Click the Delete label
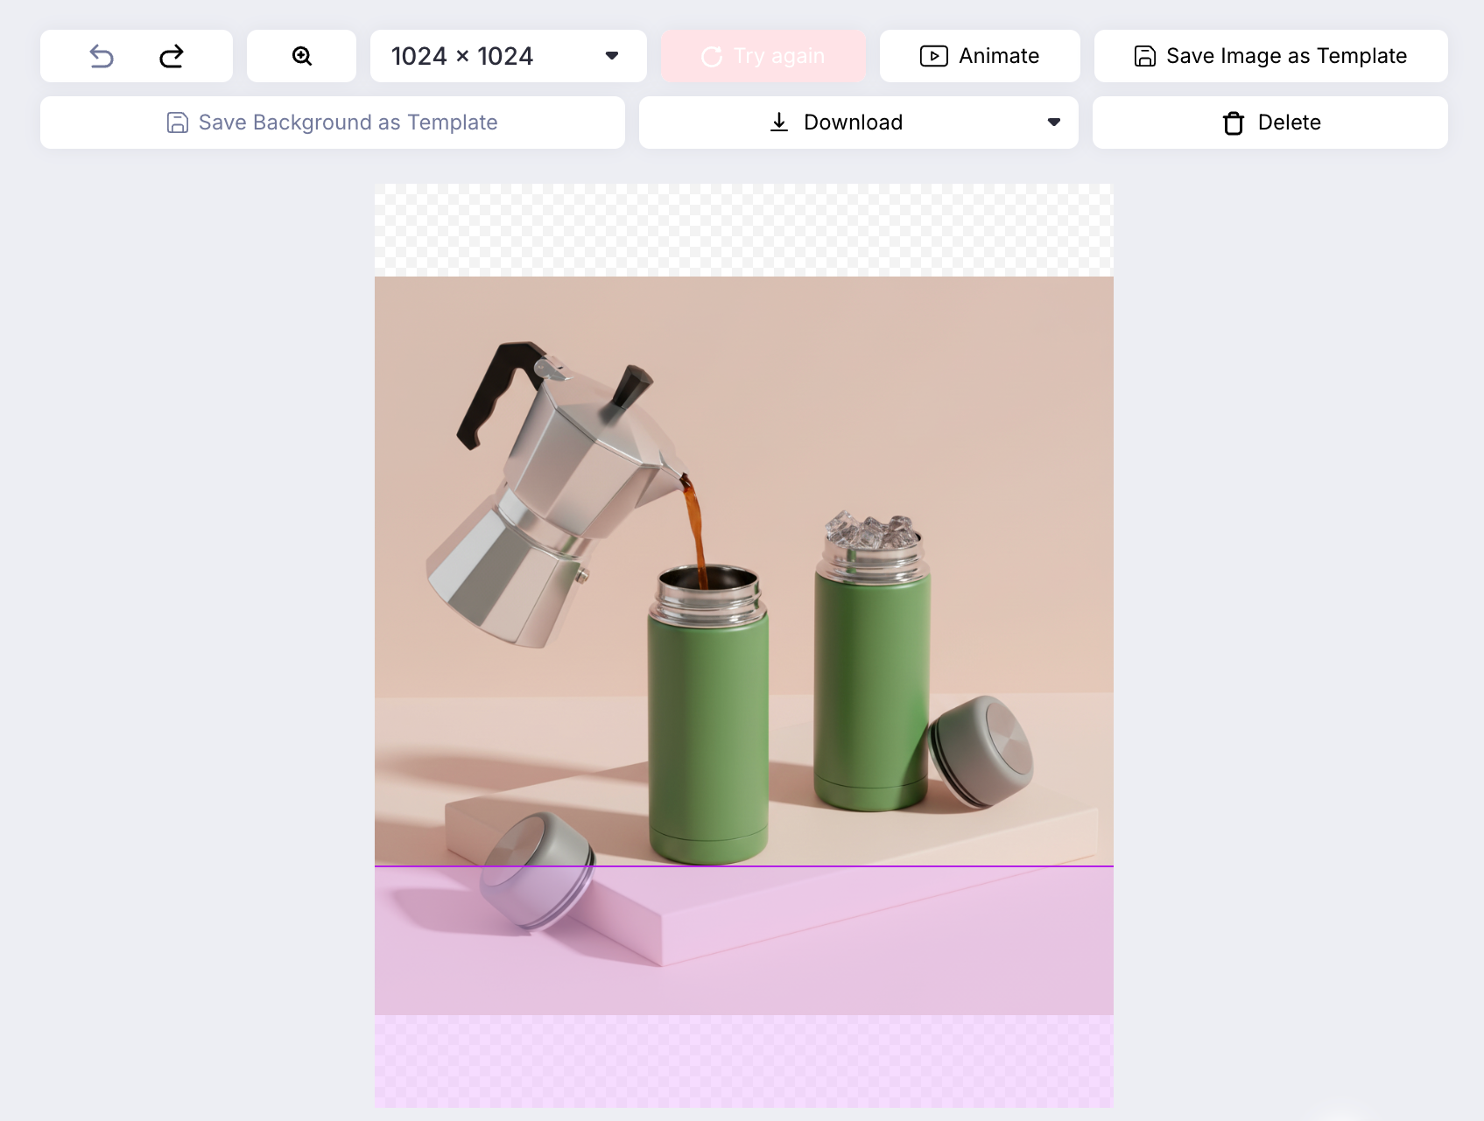The image size is (1484, 1121). click(x=1289, y=123)
